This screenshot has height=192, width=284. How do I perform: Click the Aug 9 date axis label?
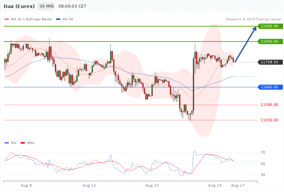click(x=26, y=185)
